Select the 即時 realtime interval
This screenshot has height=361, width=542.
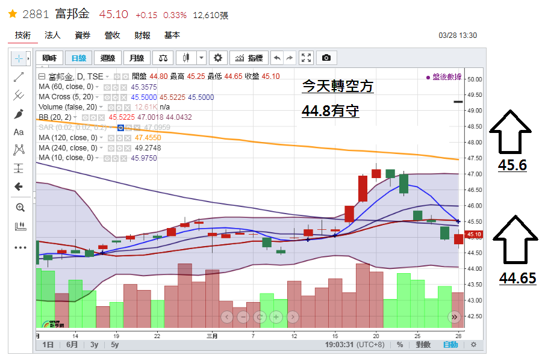tap(49, 58)
